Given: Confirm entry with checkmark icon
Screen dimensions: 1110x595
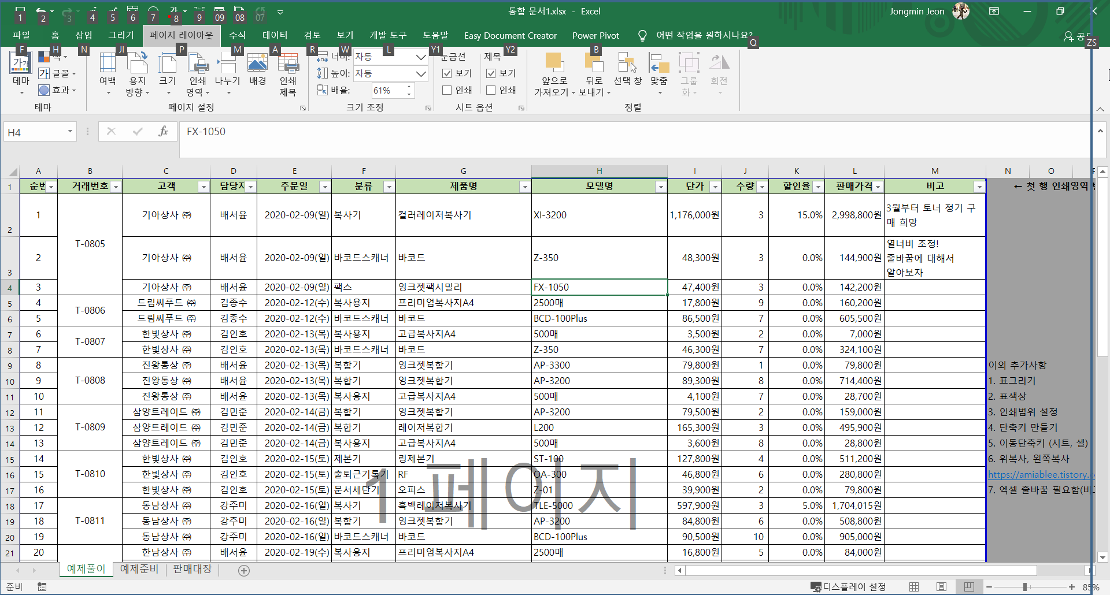Looking at the screenshot, I should (138, 132).
